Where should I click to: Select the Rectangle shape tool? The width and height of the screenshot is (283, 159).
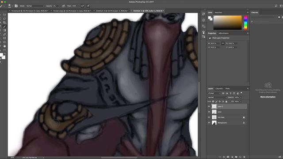pos(4,38)
